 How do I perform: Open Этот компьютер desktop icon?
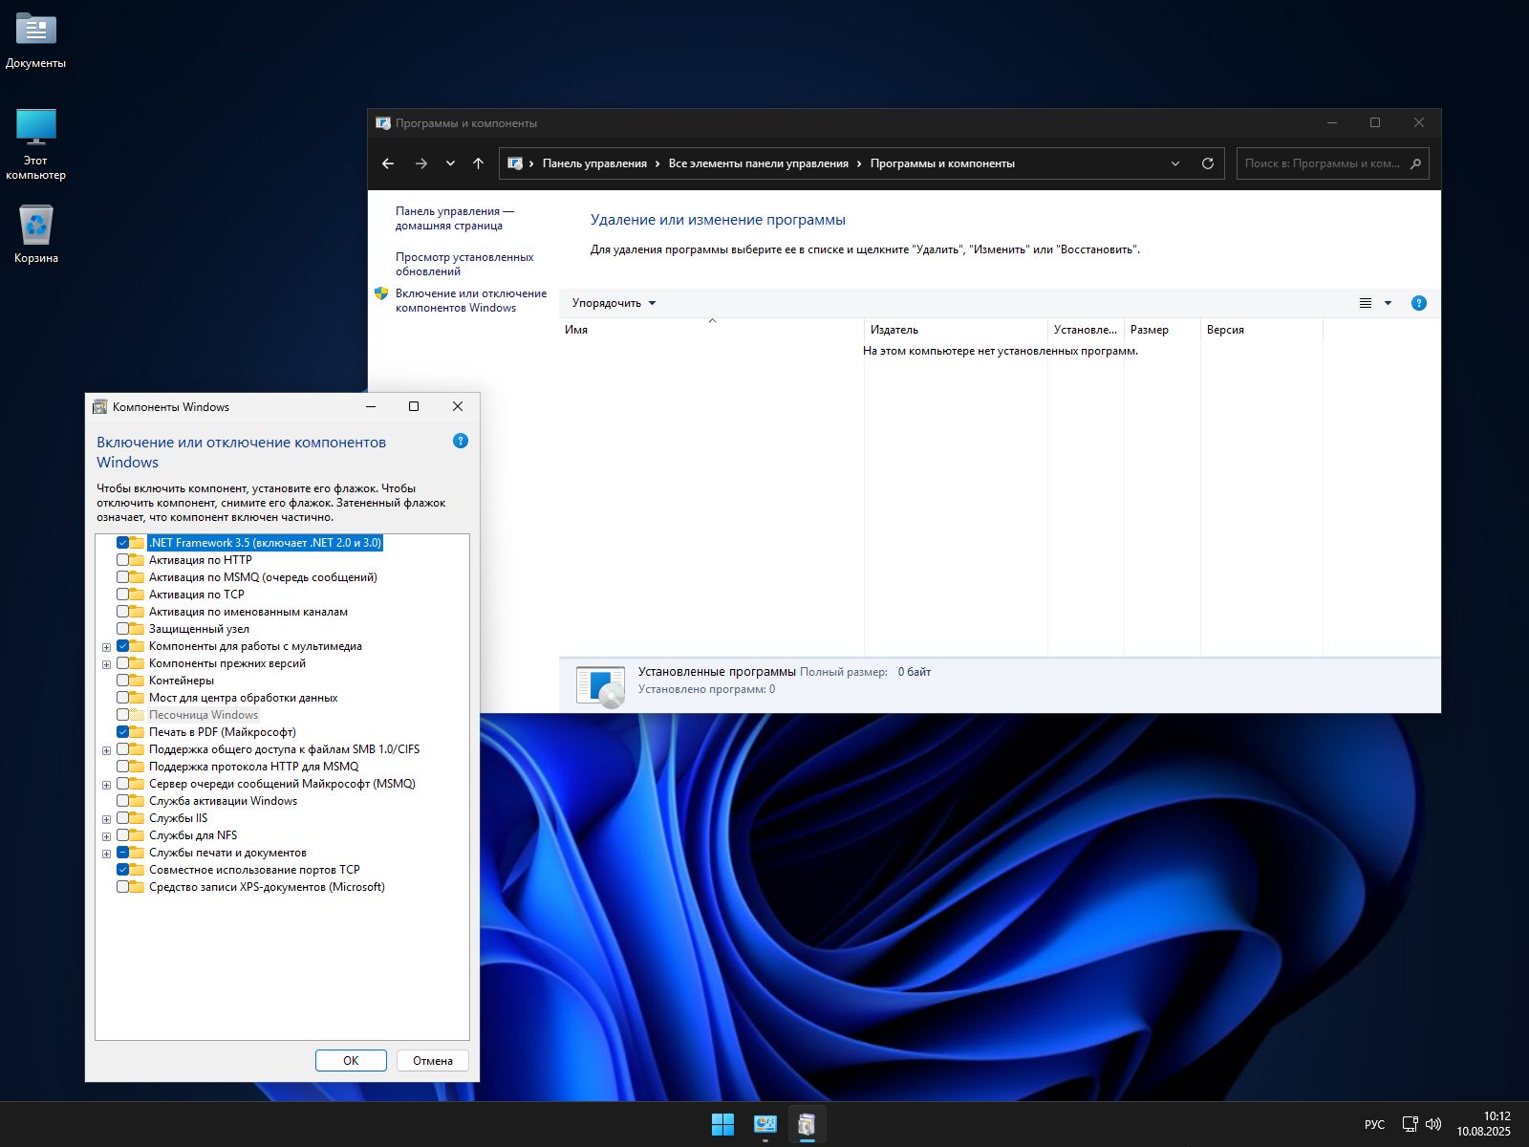click(x=35, y=143)
